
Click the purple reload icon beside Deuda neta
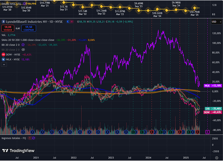24,4
